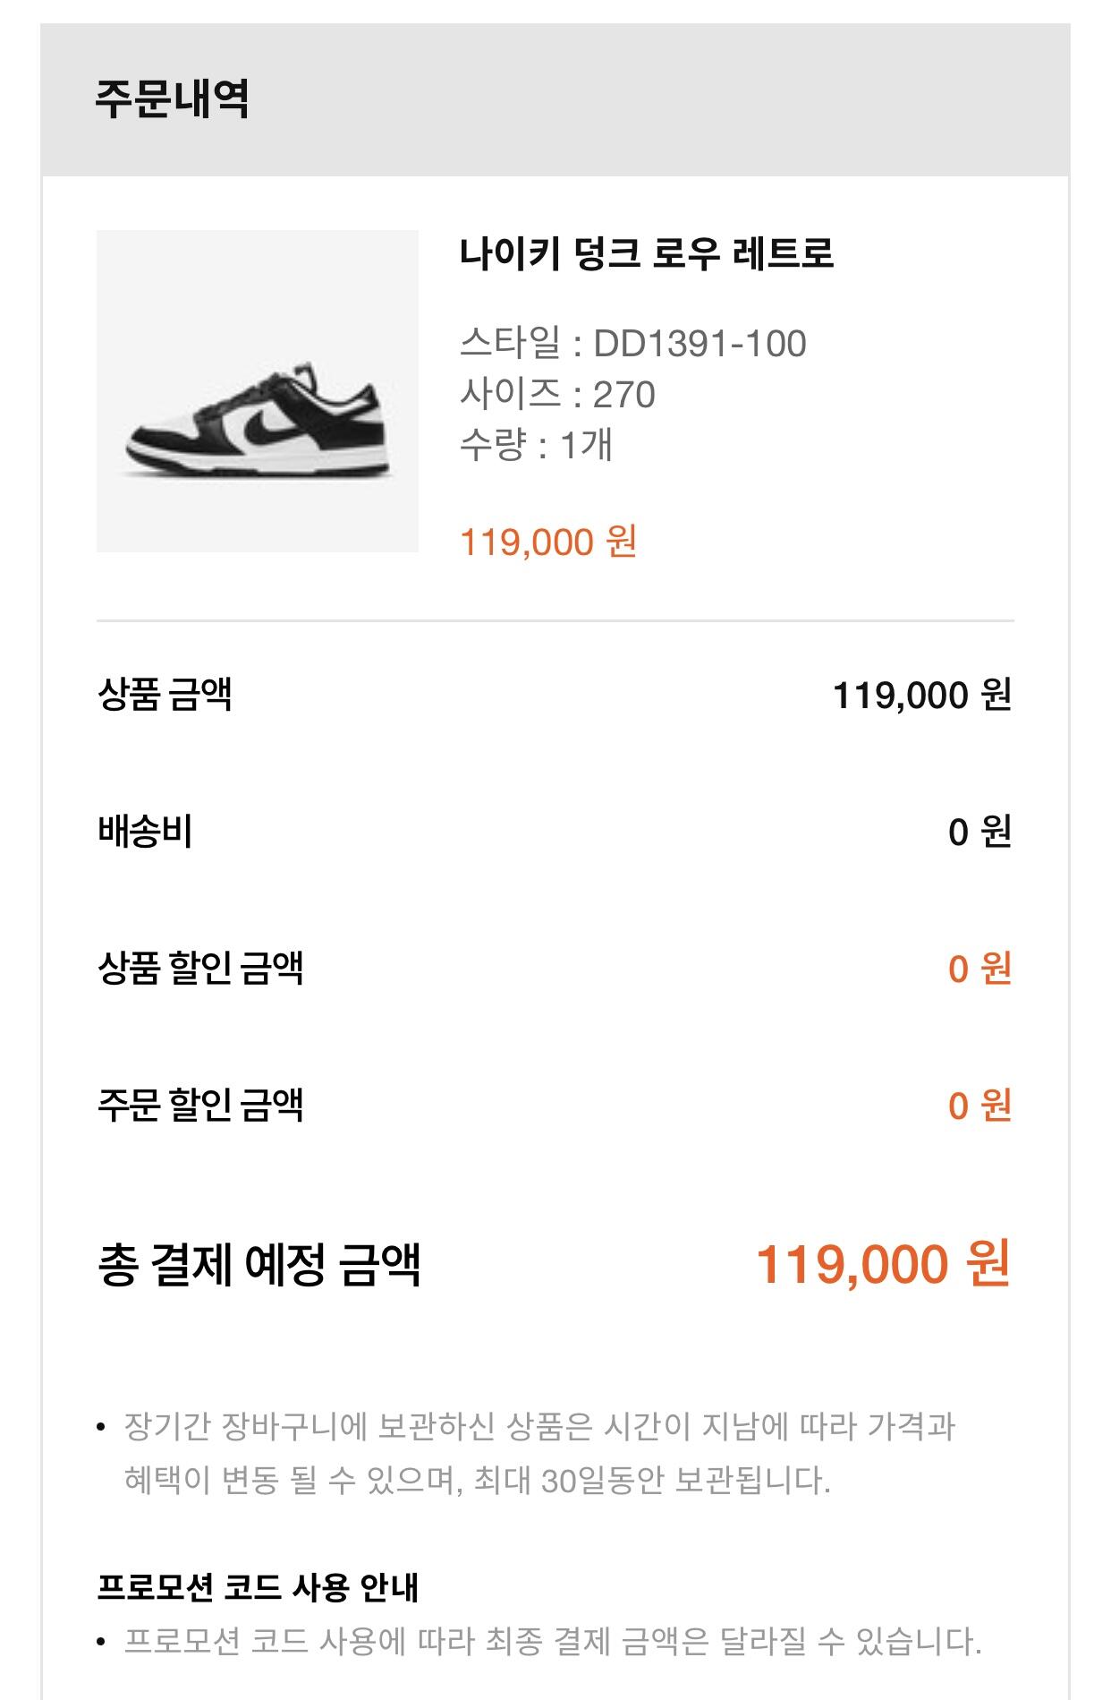Click the 상품 할인 금액 label
The height and width of the screenshot is (1700, 1111).
[x=200, y=969]
